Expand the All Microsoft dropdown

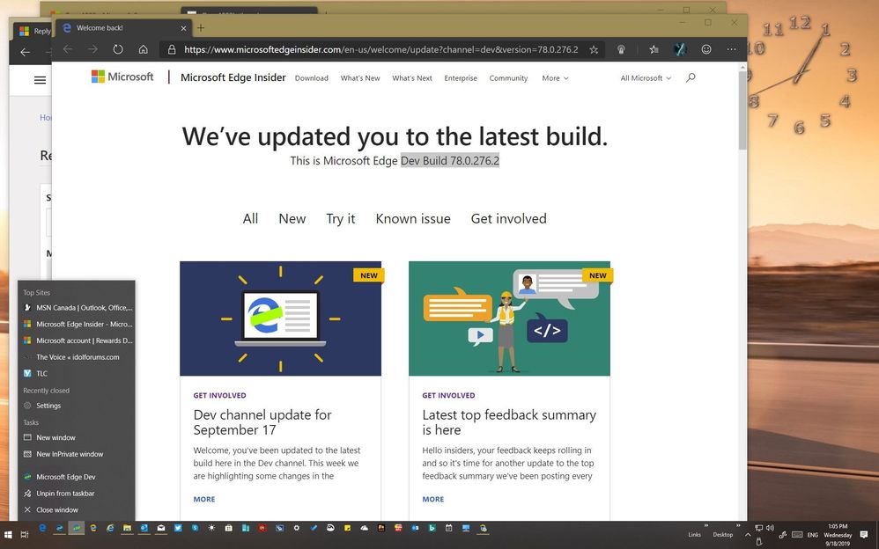coord(646,78)
